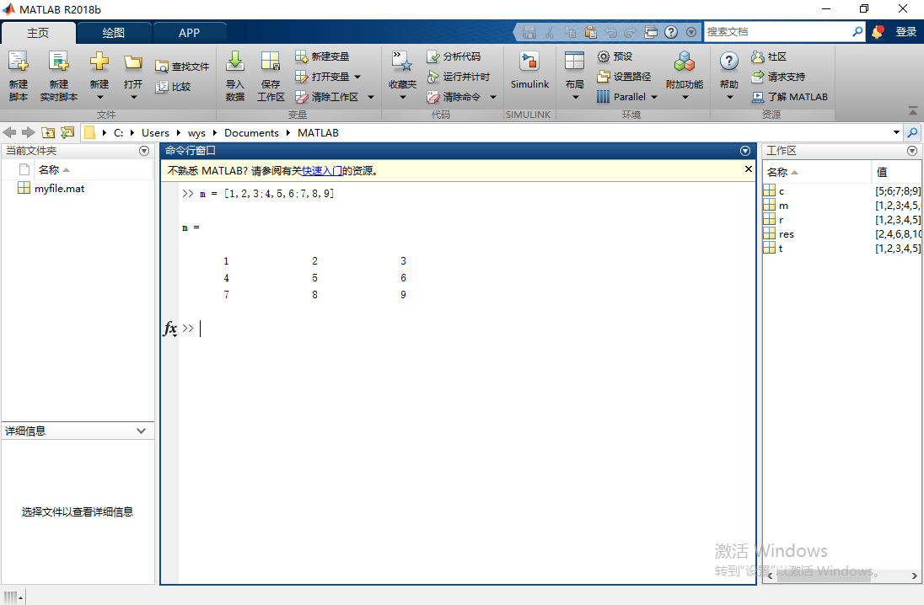Open the Current Folder panel actions menu
The height and width of the screenshot is (605, 924).
[x=144, y=151]
